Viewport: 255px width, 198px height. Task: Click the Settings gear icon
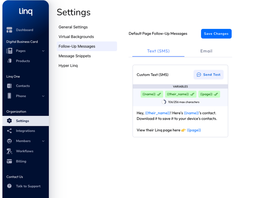[10, 121]
